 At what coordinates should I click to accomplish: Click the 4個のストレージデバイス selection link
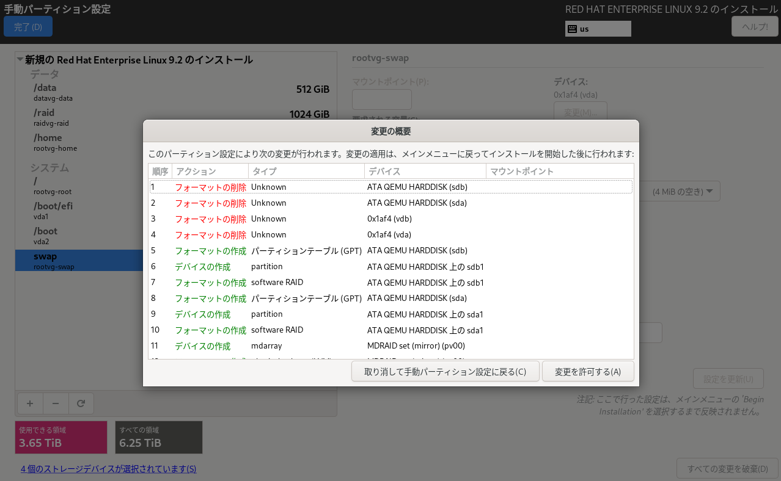coord(108,468)
